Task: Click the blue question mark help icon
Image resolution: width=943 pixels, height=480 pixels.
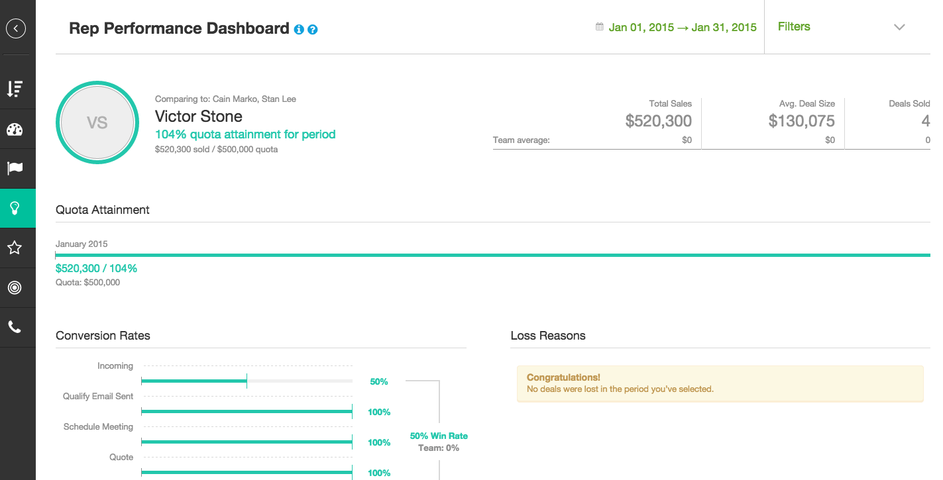Action: pos(313,29)
